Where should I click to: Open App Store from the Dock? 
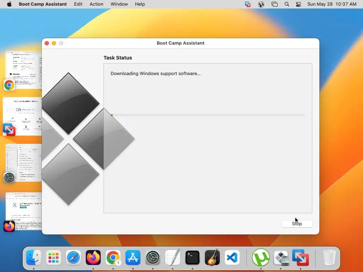tap(133, 257)
